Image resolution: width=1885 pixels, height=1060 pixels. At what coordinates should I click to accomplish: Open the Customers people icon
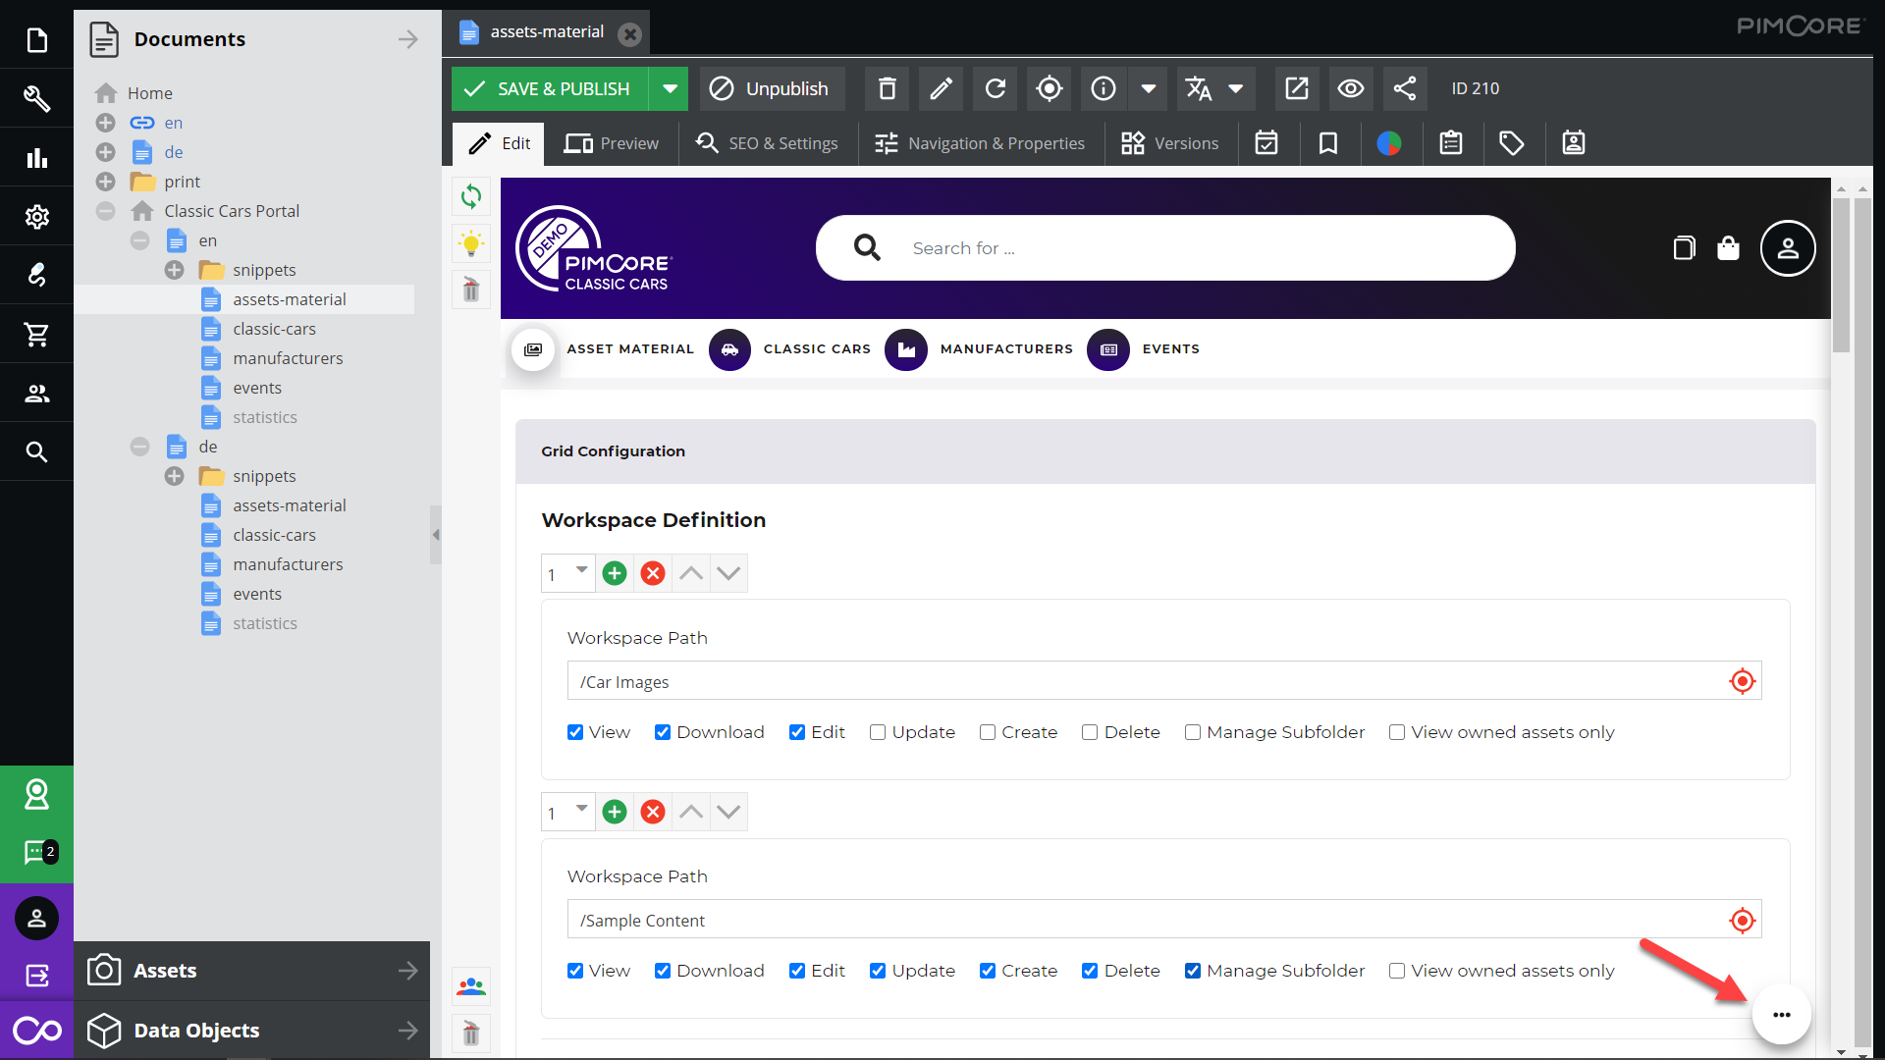(x=36, y=393)
